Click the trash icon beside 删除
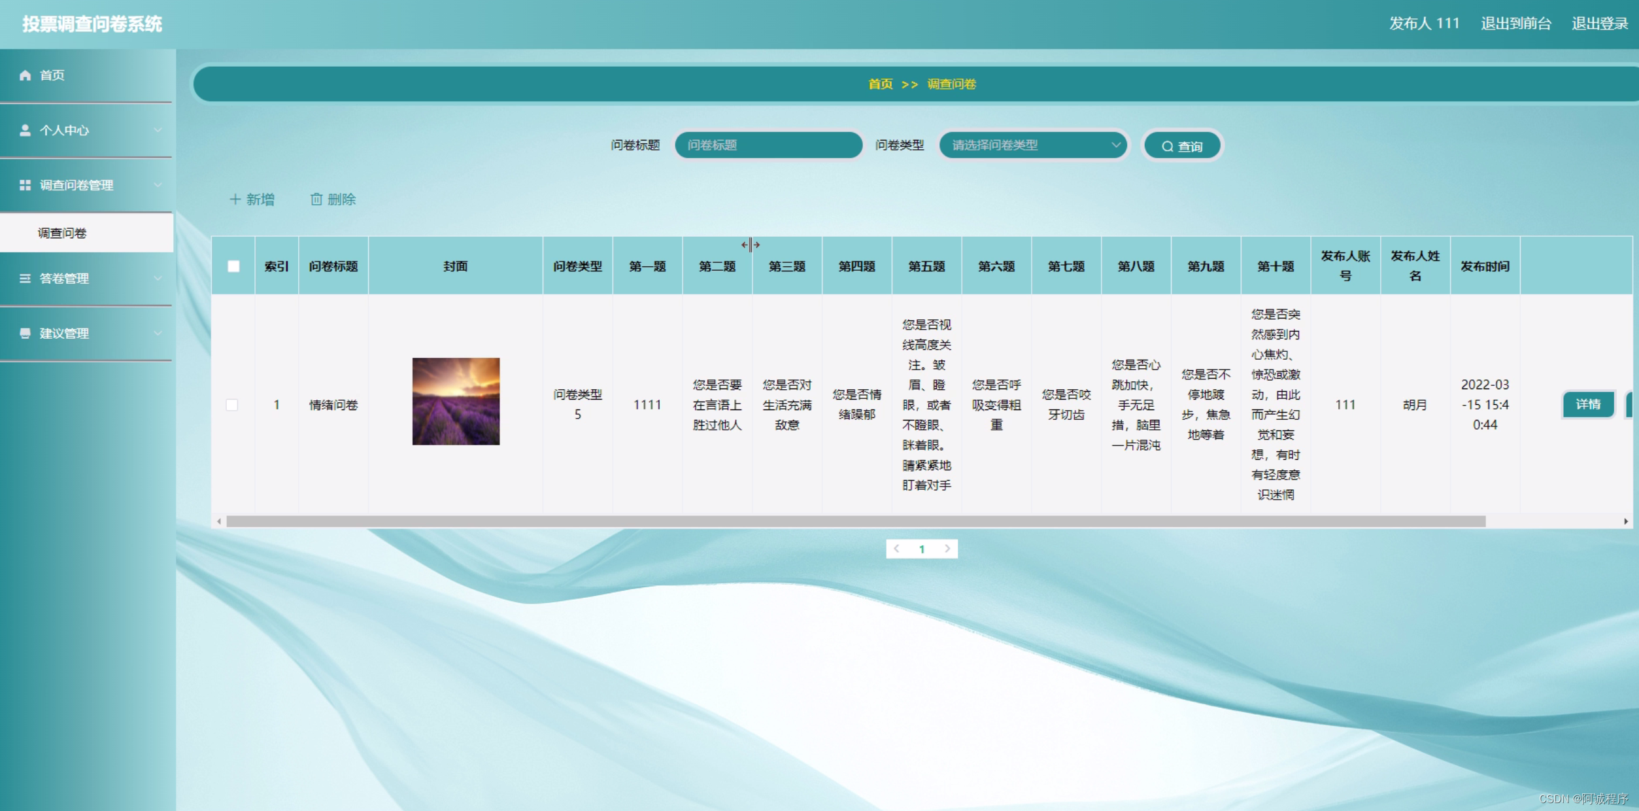This screenshot has height=811, width=1639. (317, 199)
